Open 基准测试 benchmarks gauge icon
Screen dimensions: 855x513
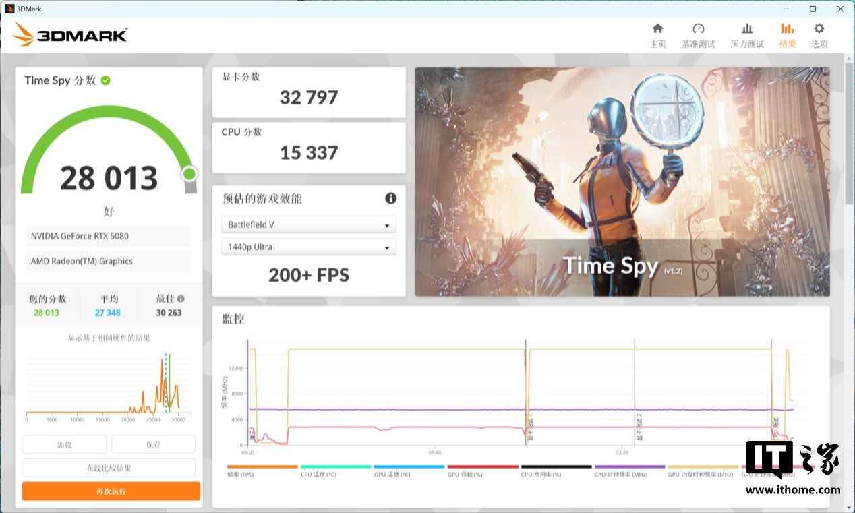click(x=698, y=29)
